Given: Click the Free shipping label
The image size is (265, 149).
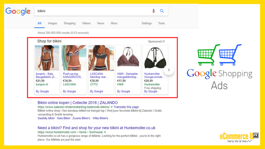Looking at the screenshot, I should [x=152, y=88].
